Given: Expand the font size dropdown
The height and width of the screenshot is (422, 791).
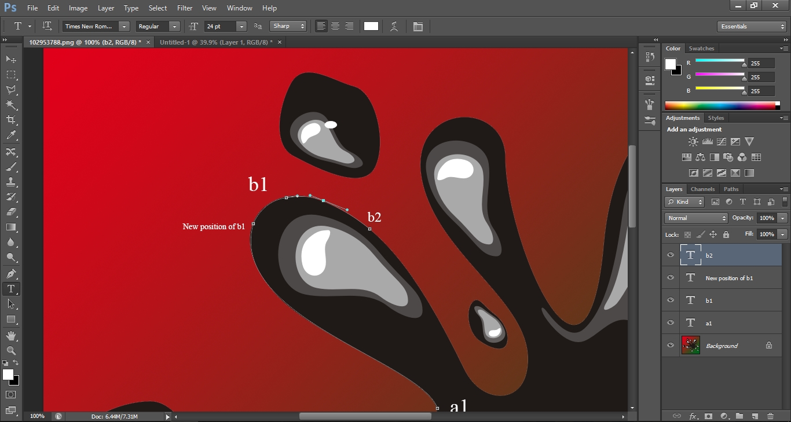Looking at the screenshot, I should coord(241,26).
